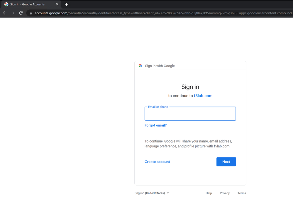This screenshot has width=293, height=201.
Task: Click the blue Next button
Action: pyautogui.click(x=226, y=162)
